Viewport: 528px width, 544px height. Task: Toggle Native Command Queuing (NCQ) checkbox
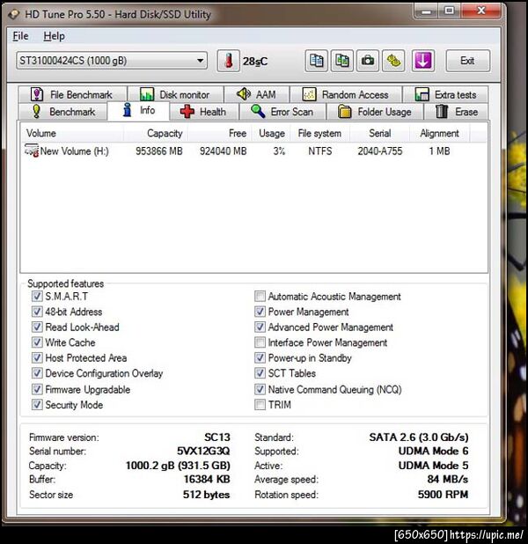260,389
